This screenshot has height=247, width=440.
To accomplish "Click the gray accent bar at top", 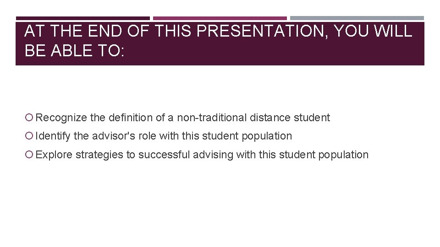I will (357, 18).
